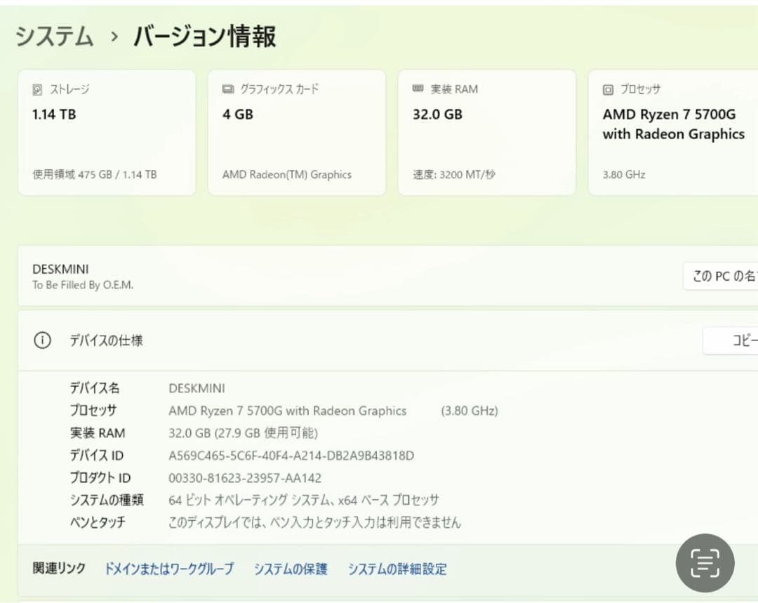This screenshot has width=758, height=603.
Task: Click the 実装 RAM memory icon
Action: pos(417,88)
